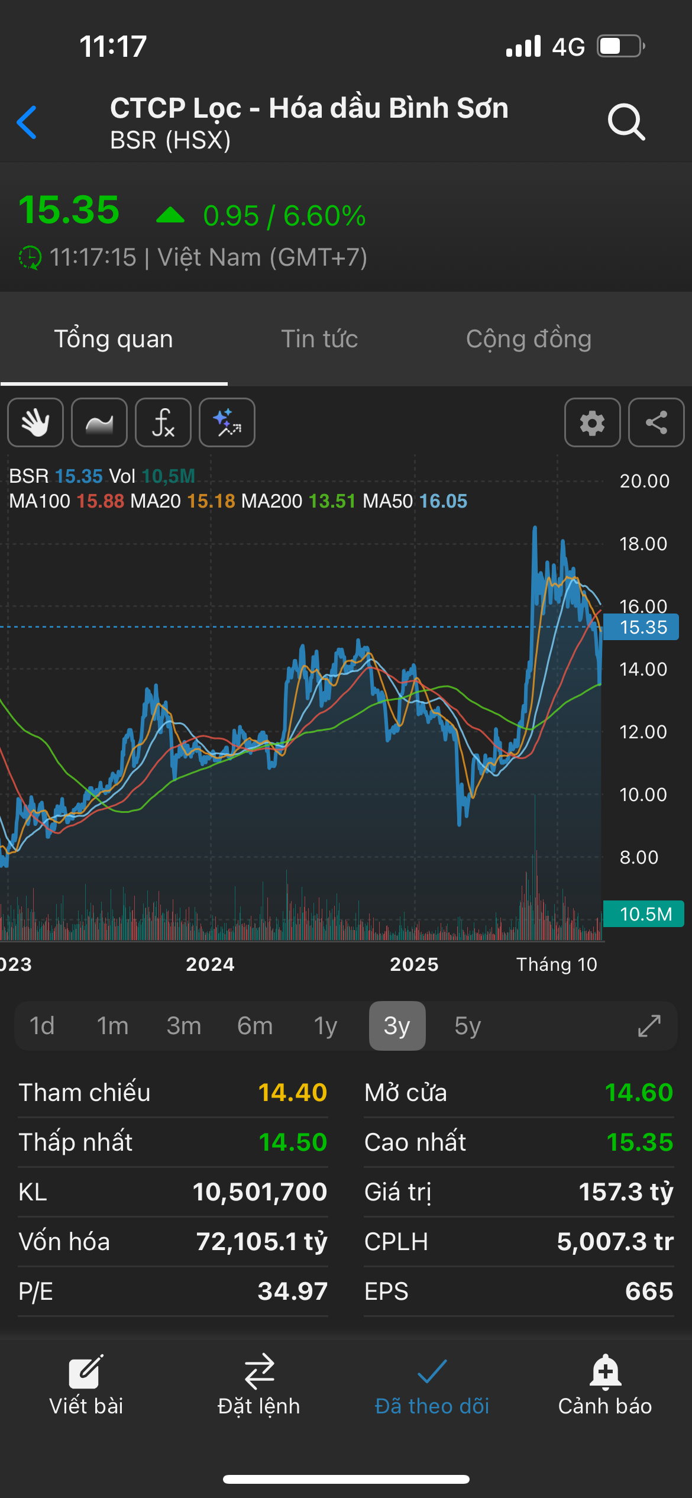The width and height of the screenshot is (692, 1498).
Task: Tap the back arrow to go back
Action: 27,122
